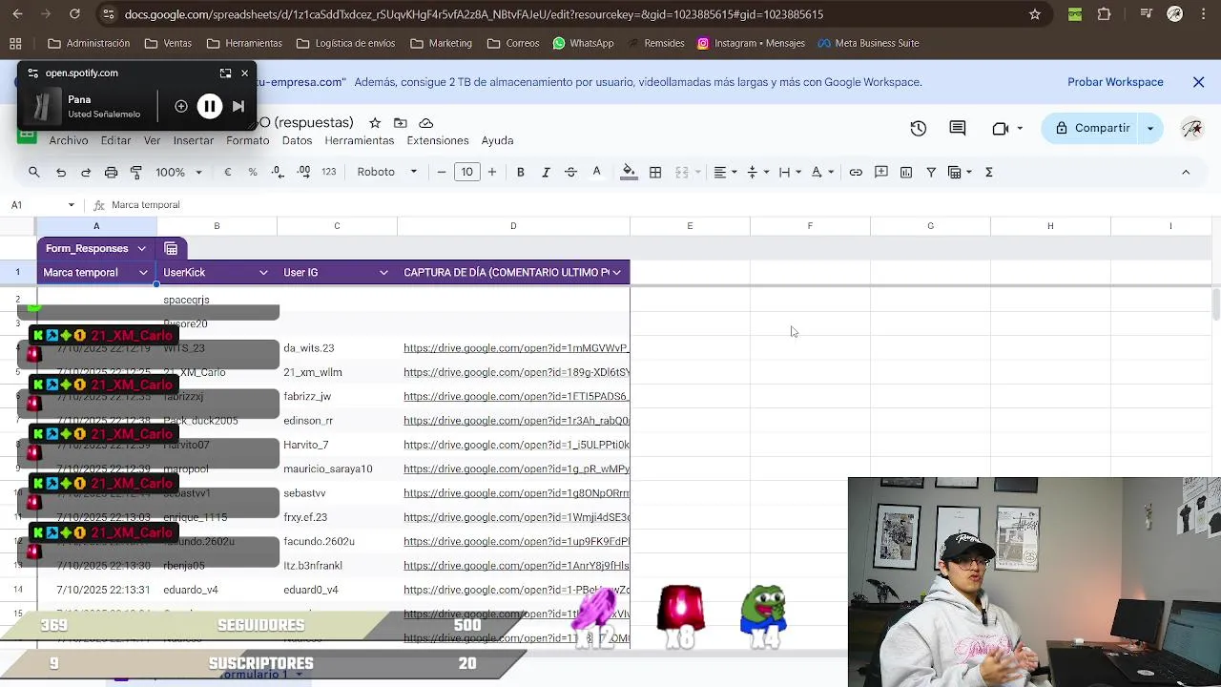Pause the Spotify track Pana
The height and width of the screenshot is (687, 1221).
tap(209, 106)
